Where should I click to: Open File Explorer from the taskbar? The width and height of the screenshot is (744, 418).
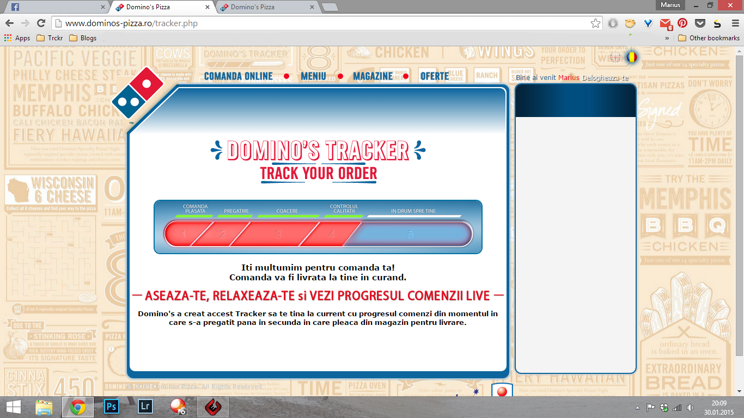click(44, 407)
